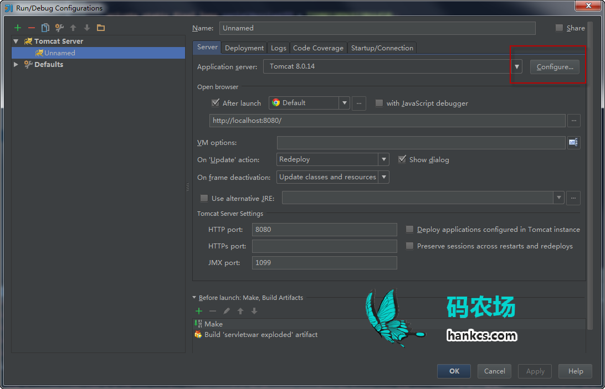Select the Unnamed Tomcat configuration
This screenshot has width=605, height=389.
[99, 53]
